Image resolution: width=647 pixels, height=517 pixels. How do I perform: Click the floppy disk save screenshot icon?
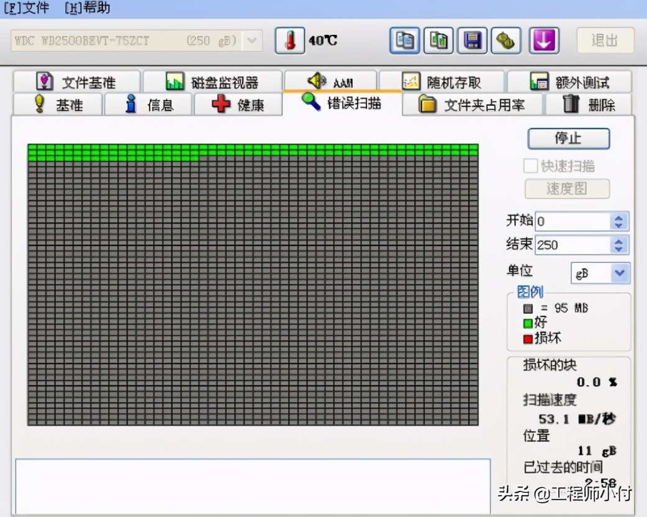point(472,40)
